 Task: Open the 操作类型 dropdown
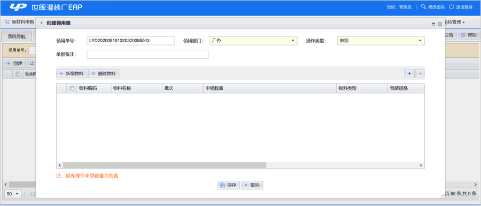point(381,41)
